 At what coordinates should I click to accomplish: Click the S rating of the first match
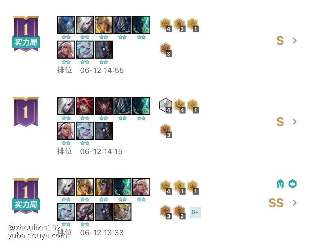click(x=280, y=41)
